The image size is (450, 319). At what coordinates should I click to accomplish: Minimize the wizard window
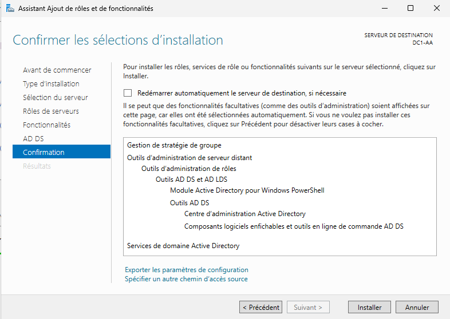pos(384,9)
